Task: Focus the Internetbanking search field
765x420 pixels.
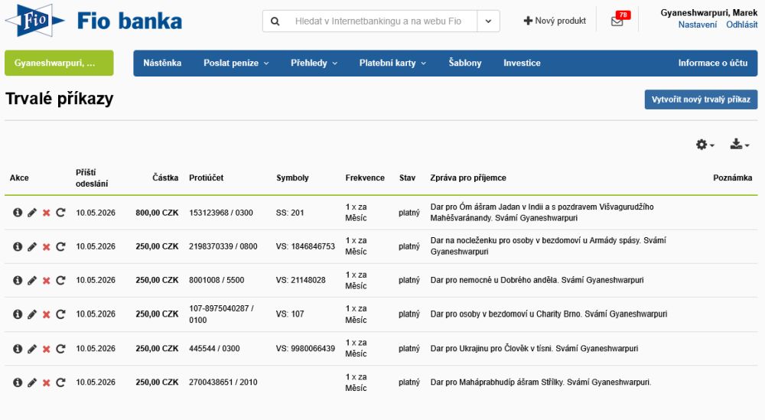Action: click(378, 21)
